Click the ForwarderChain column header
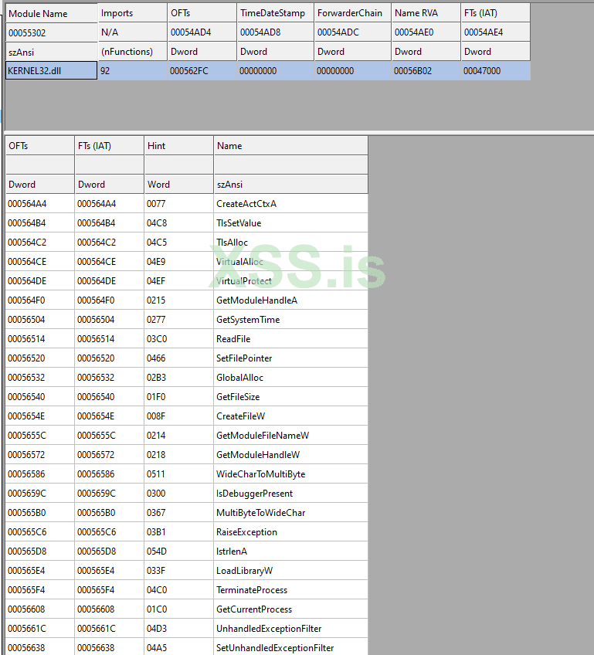The image size is (594, 655). tap(352, 13)
